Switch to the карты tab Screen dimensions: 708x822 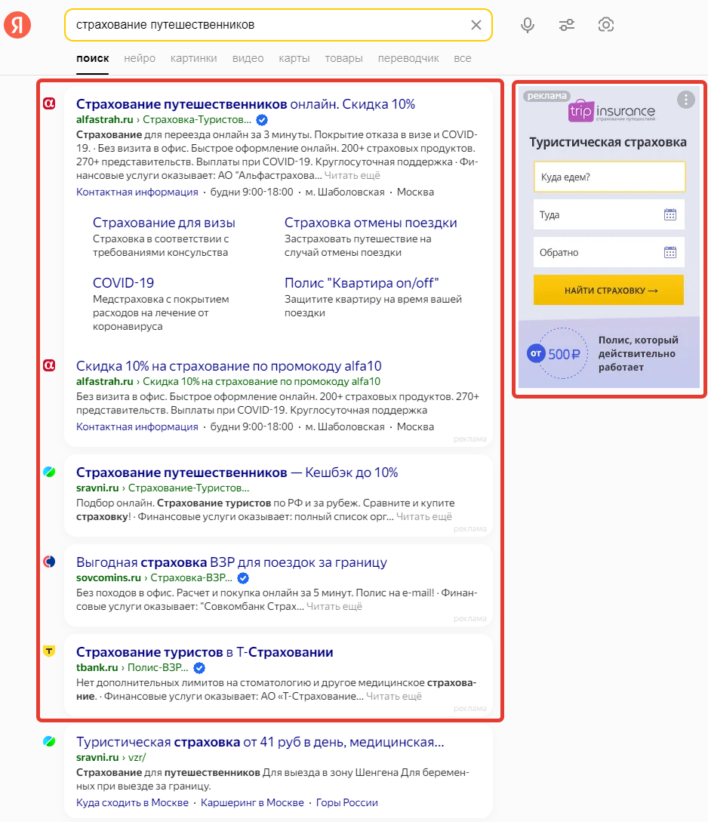[x=294, y=58]
